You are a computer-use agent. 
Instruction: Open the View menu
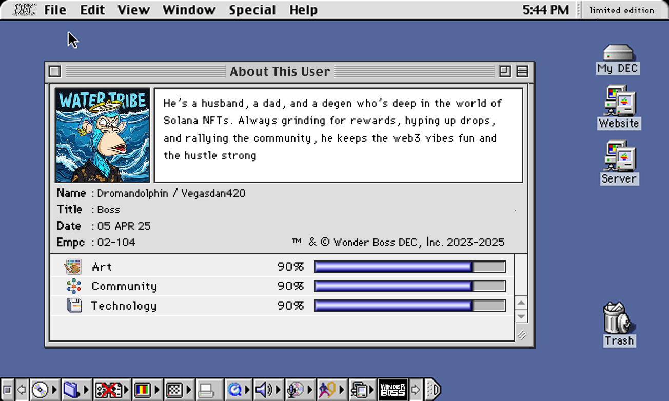pos(133,10)
